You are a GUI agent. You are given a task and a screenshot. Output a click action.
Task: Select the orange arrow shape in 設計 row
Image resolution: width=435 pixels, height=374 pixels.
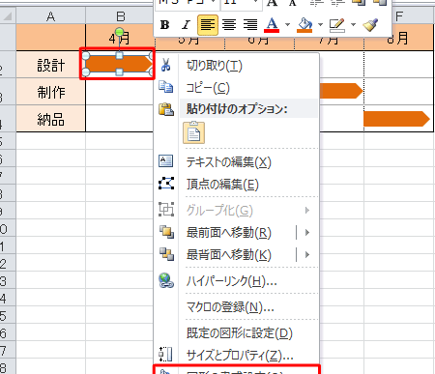coord(119,64)
